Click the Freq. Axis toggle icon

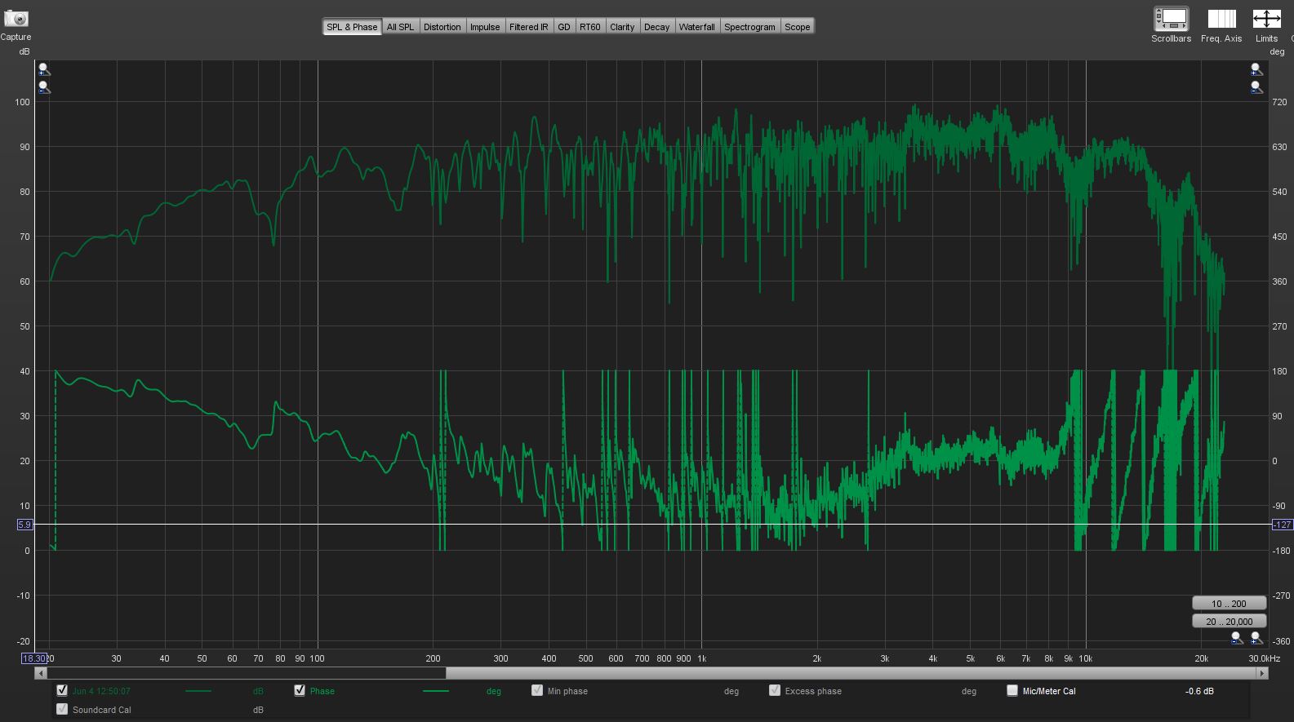pos(1221,19)
